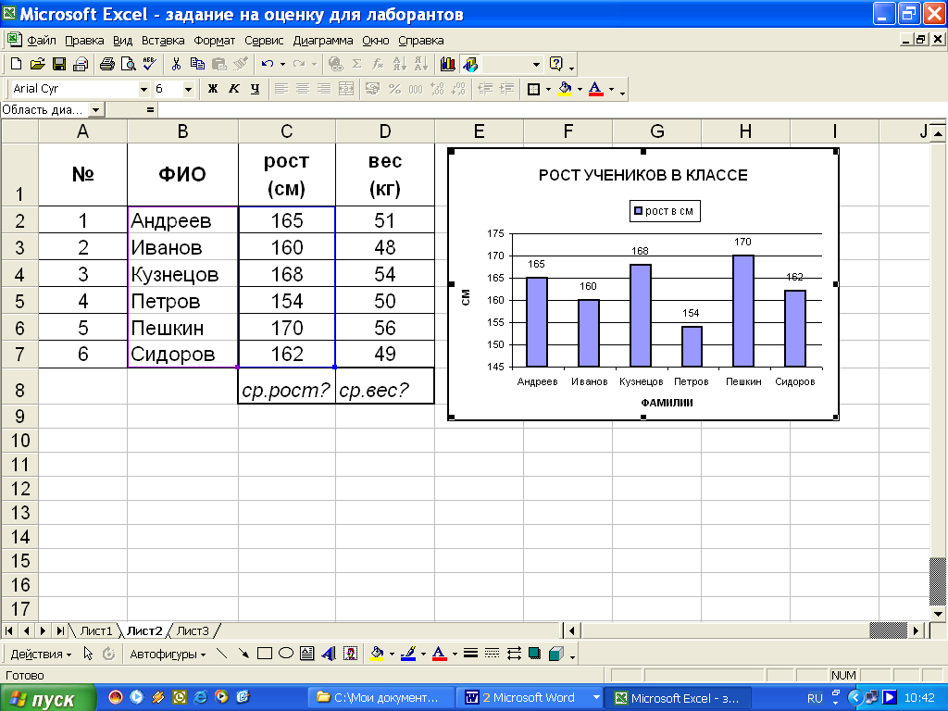Select the column C header
The image size is (948, 711).
tap(287, 131)
